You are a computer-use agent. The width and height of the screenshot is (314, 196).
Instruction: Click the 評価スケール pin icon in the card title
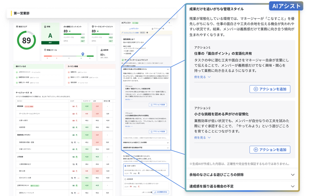[45, 50]
